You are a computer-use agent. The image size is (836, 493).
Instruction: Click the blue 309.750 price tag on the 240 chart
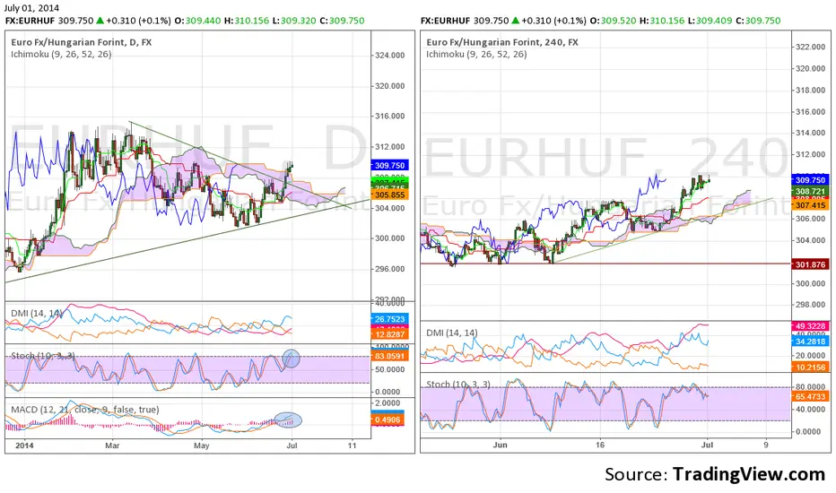(810, 180)
